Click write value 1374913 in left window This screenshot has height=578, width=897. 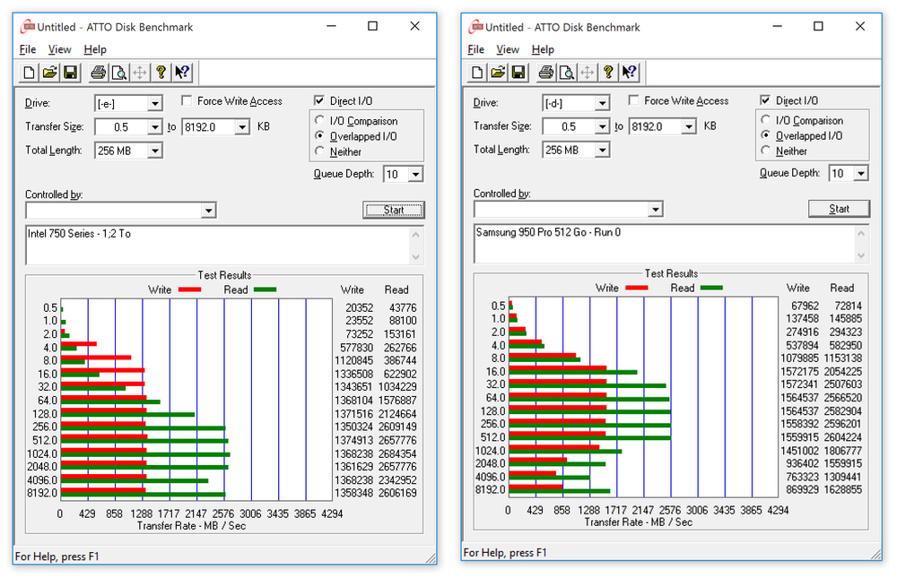354,440
